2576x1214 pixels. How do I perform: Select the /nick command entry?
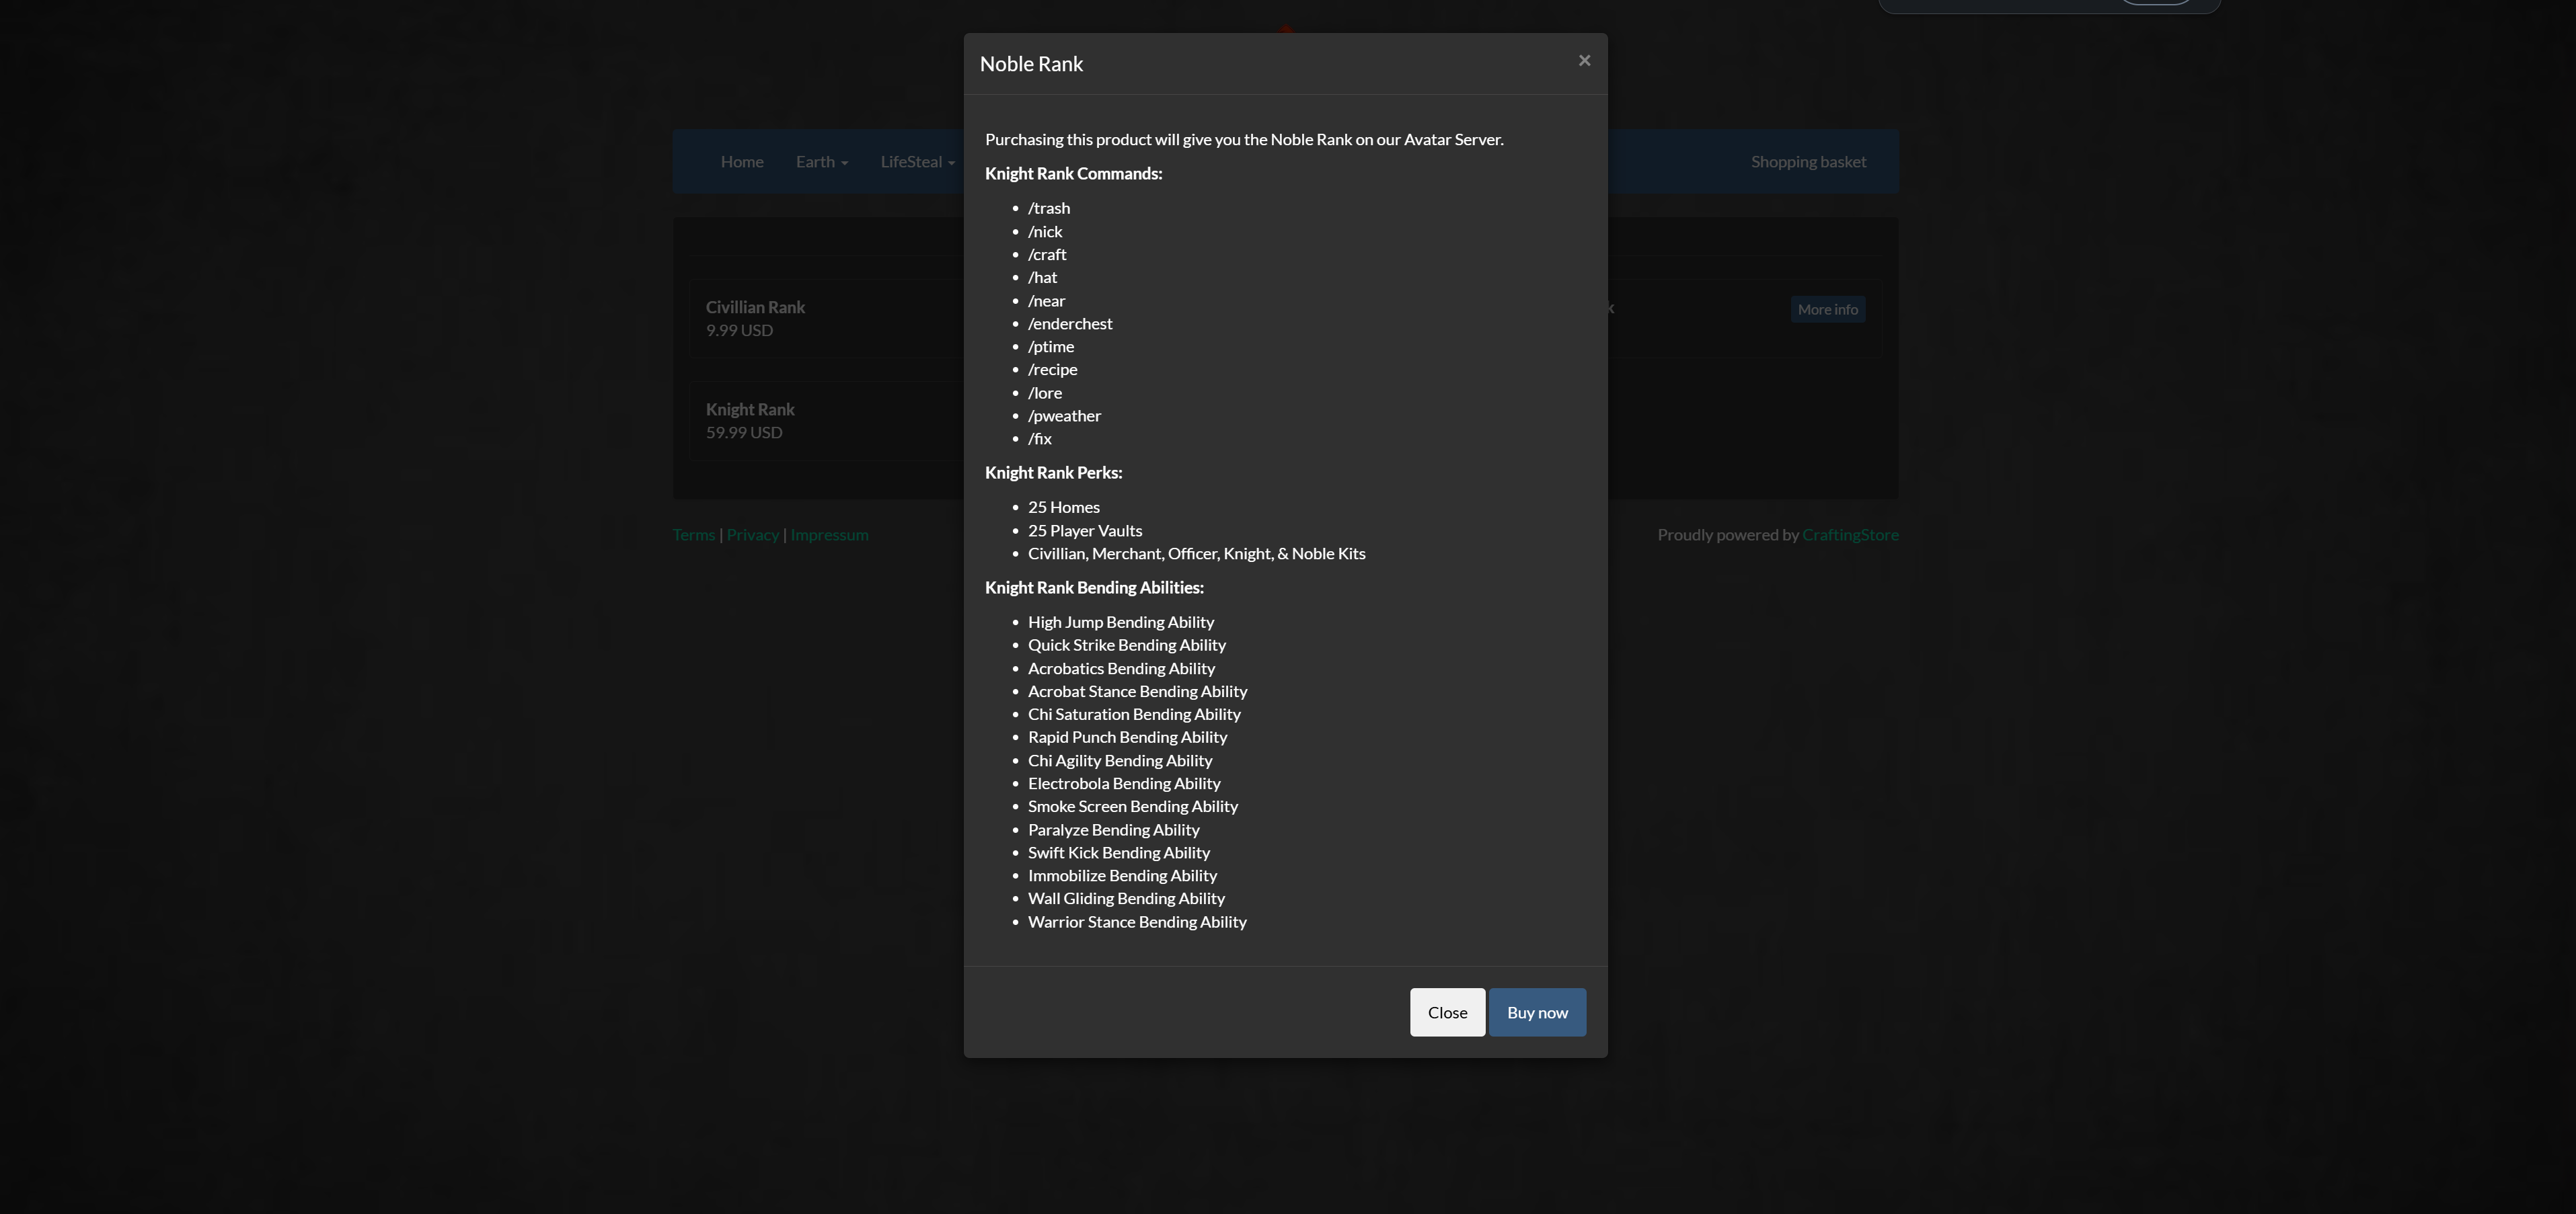[x=1045, y=231]
